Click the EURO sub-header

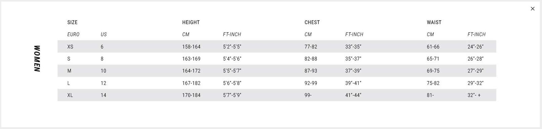point(73,34)
